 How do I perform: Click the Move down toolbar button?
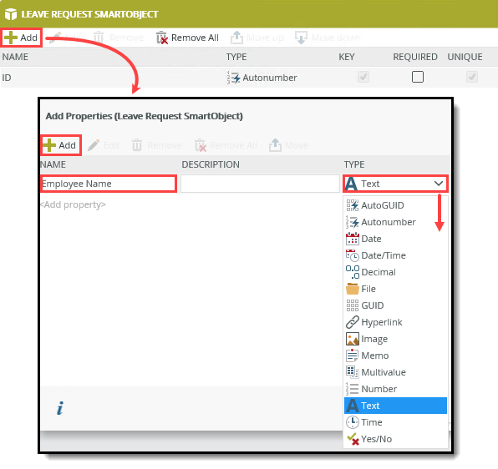tap(328, 38)
